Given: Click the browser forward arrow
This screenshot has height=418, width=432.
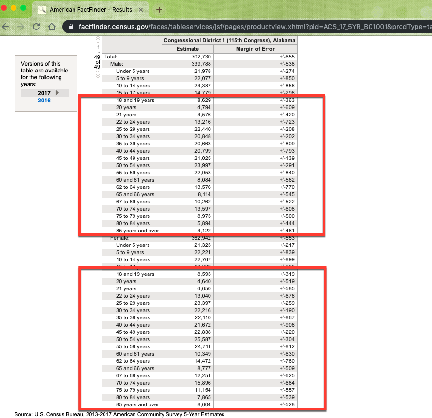Looking at the screenshot, I should click(20, 27).
